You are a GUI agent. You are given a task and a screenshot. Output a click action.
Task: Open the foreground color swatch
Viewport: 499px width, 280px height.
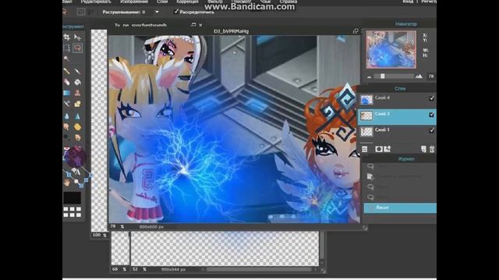click(x=73, y=198)
